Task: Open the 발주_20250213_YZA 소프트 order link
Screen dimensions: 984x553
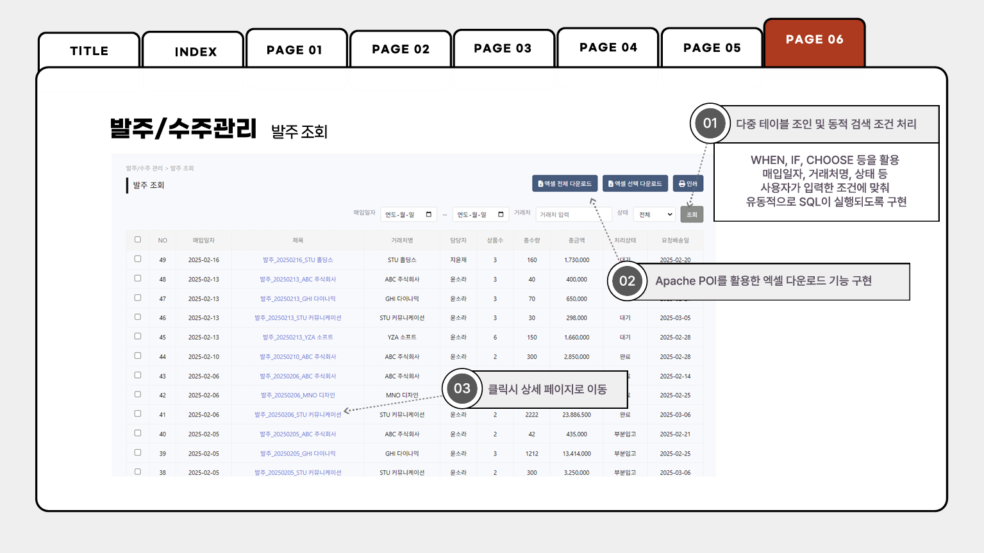Action: pyautogui.click(x=297, y=337)
